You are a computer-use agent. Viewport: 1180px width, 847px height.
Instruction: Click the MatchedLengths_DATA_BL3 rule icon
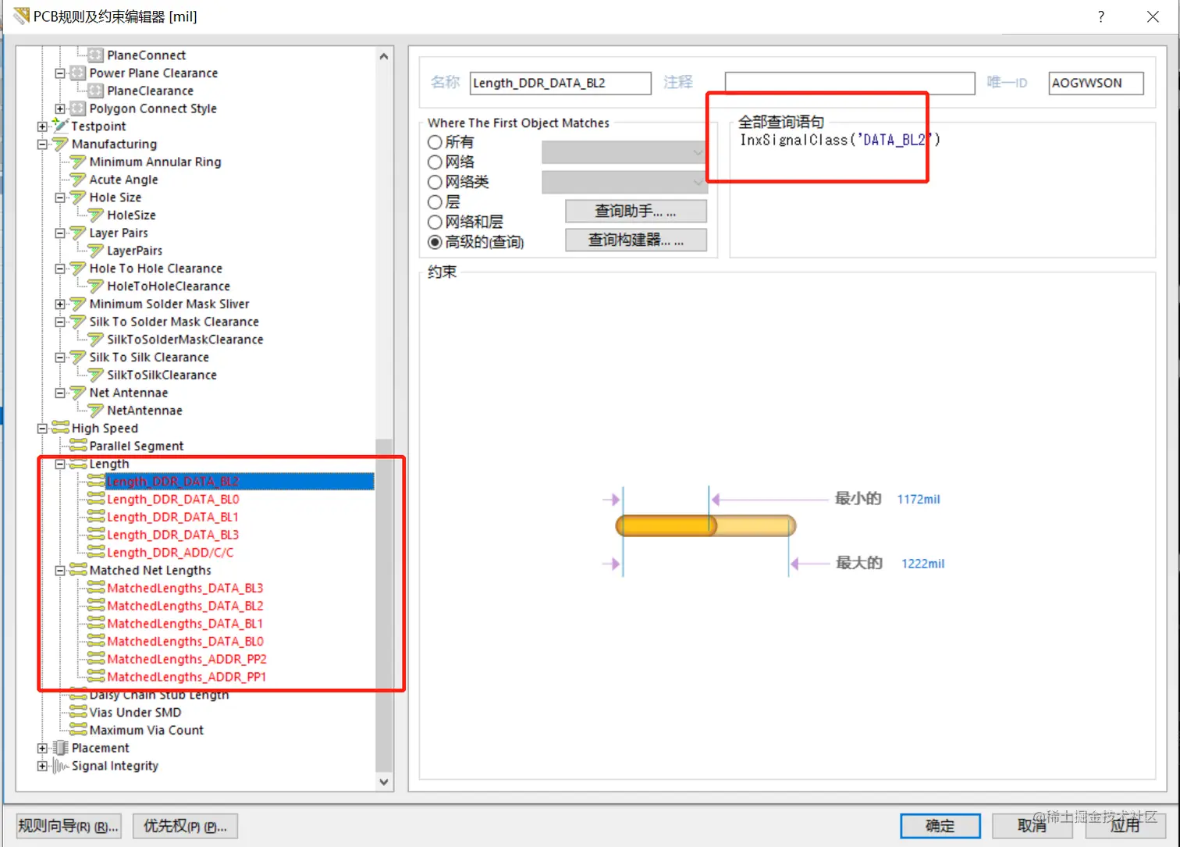pyautogui.click(x=96, y=588)
